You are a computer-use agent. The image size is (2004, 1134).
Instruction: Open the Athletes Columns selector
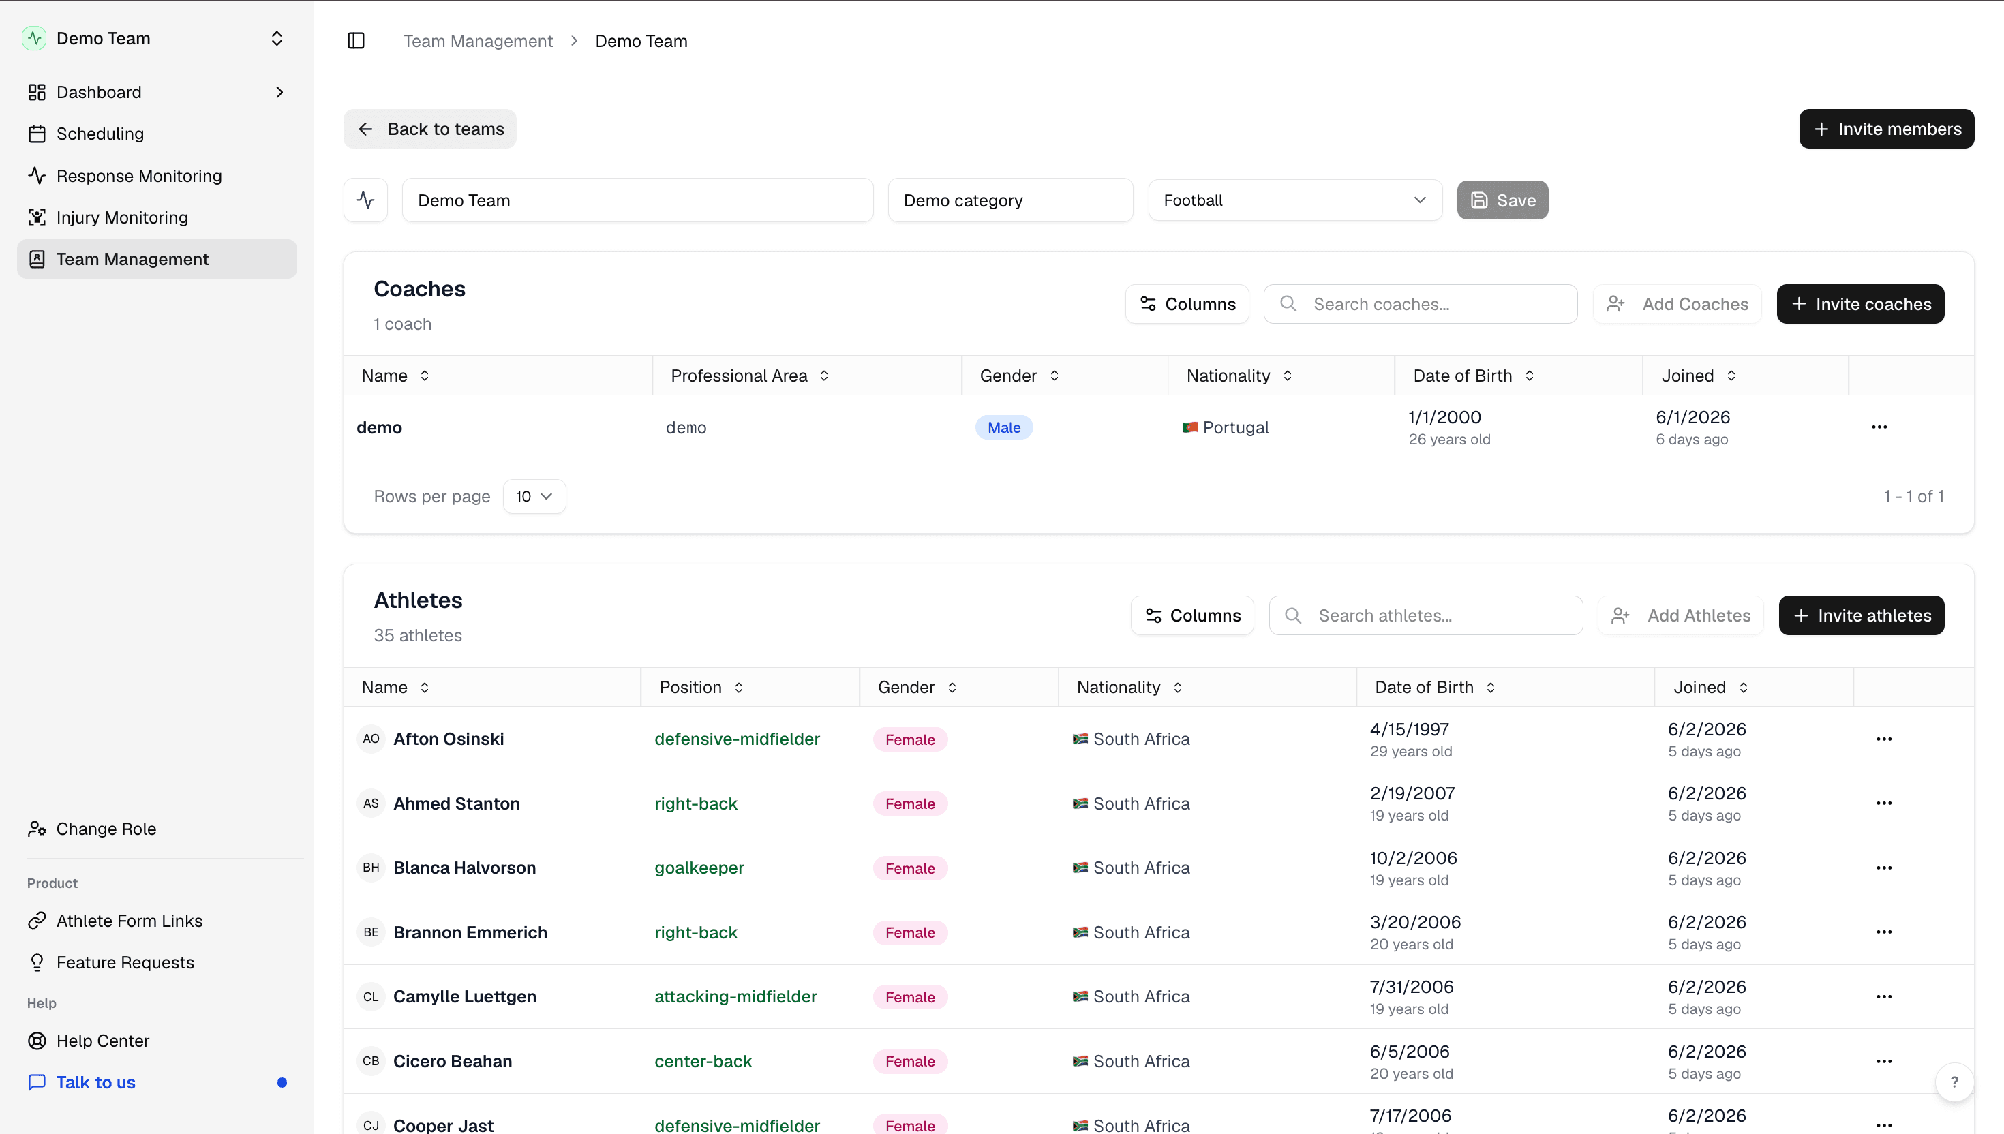1192,615
